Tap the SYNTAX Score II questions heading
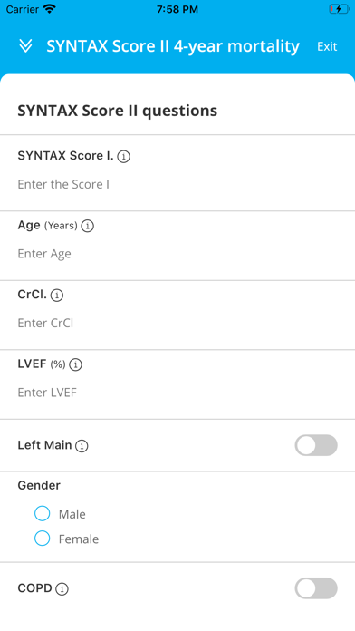 coord(118,111)
